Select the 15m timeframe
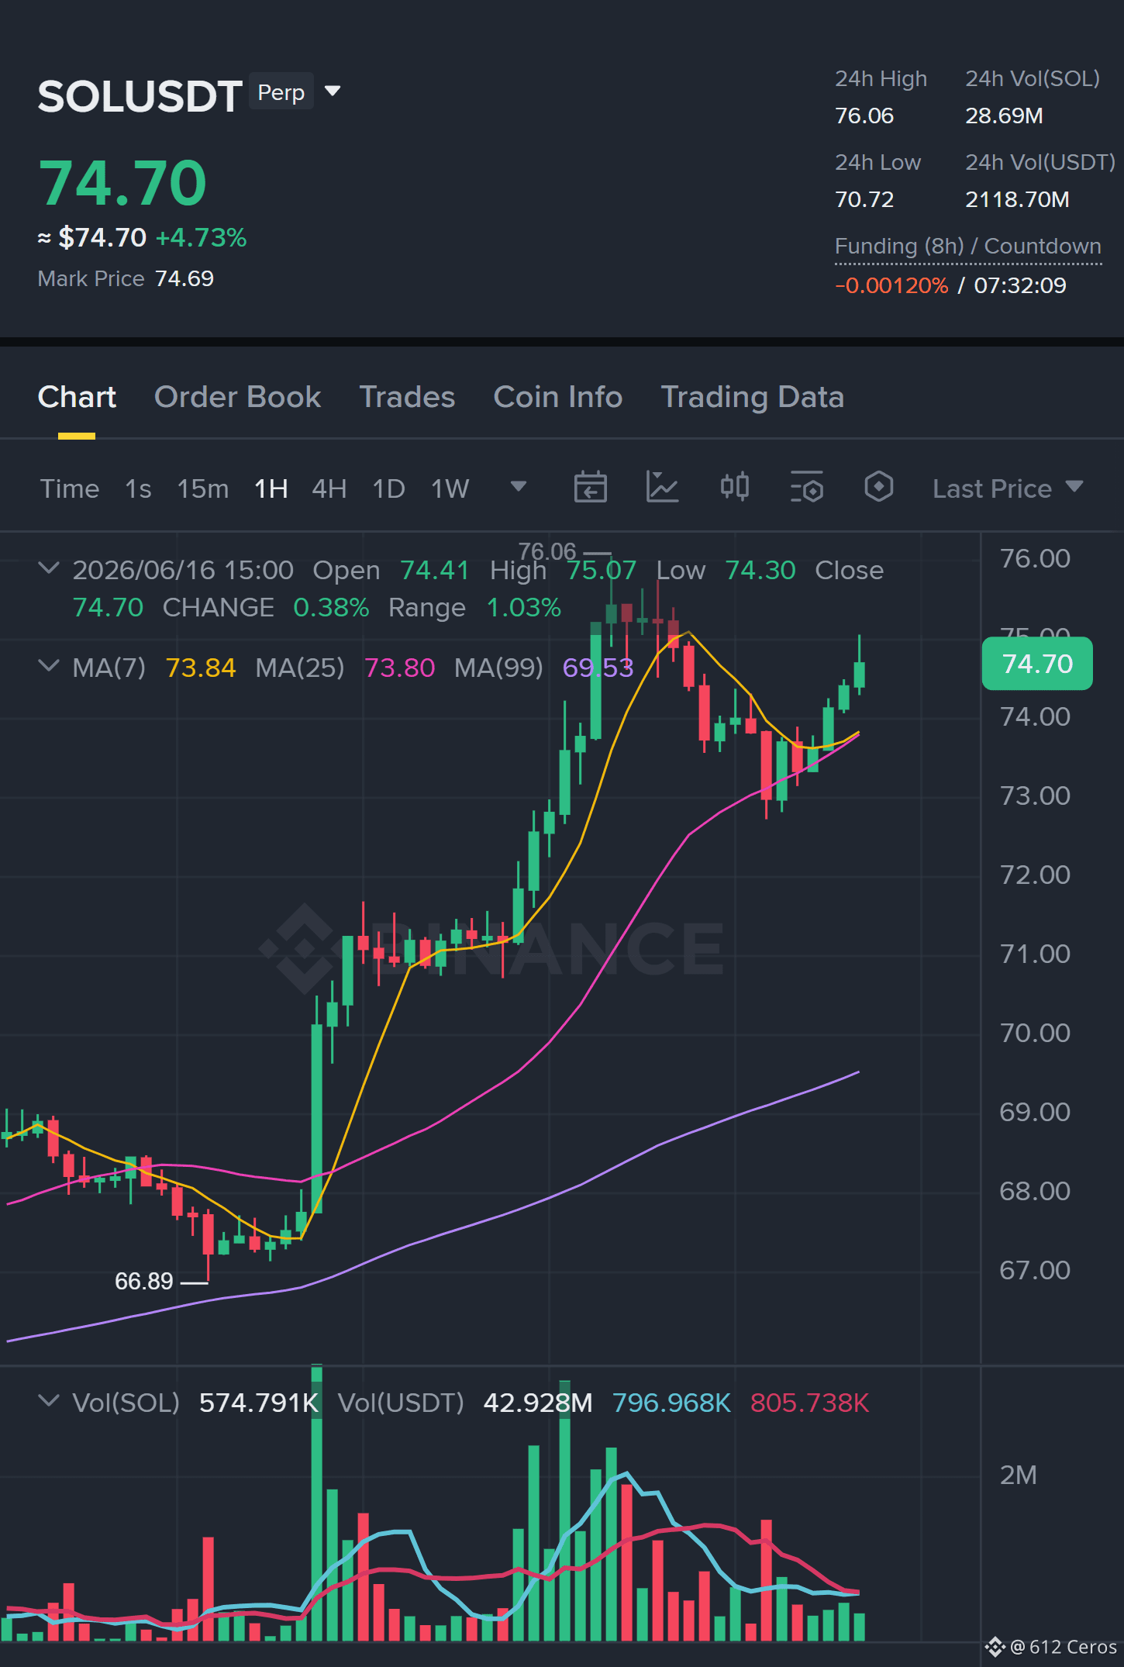 click(202, 488)
